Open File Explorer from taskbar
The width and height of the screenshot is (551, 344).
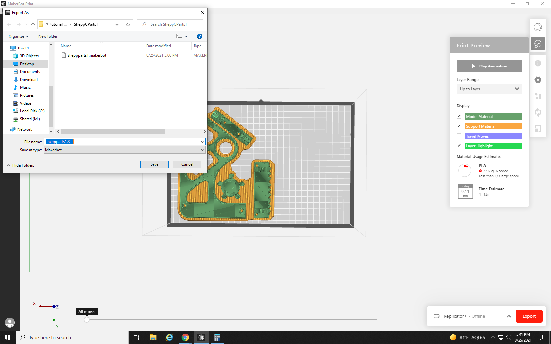[x=153, y=337]
